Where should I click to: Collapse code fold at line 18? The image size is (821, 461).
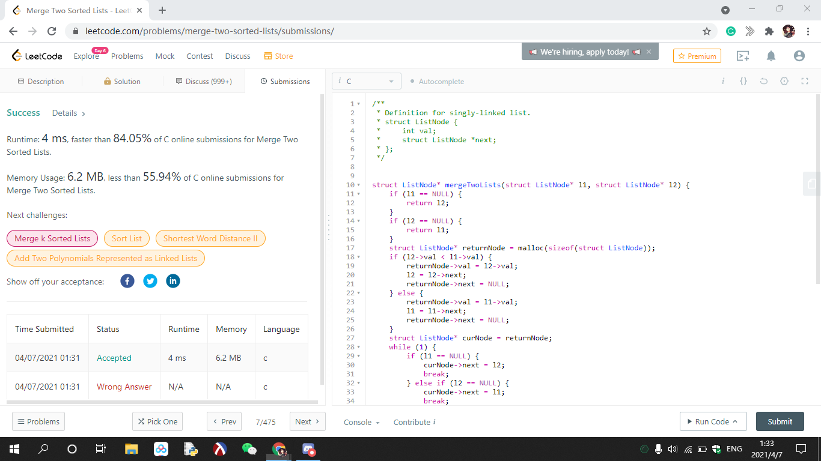[x=359, y=257]
